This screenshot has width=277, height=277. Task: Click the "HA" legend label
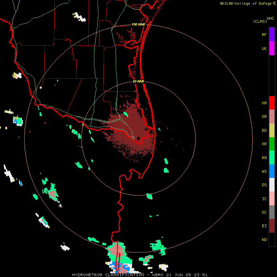coord(264,103)
